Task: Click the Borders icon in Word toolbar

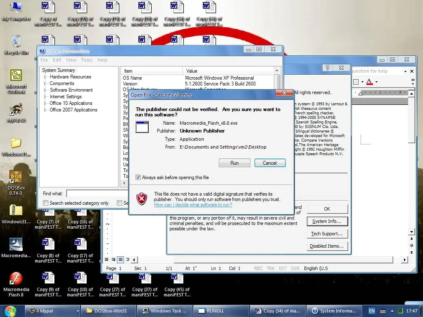Action: [x=356, y=82]
